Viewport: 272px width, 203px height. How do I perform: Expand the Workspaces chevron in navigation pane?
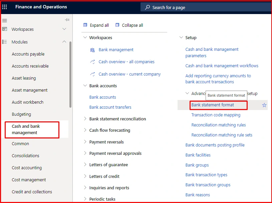pos(64,29)
